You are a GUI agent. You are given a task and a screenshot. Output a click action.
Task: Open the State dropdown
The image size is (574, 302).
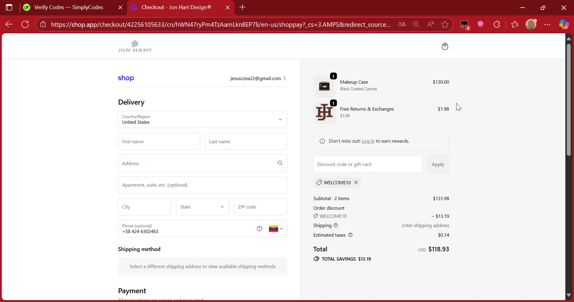[202, 207]
